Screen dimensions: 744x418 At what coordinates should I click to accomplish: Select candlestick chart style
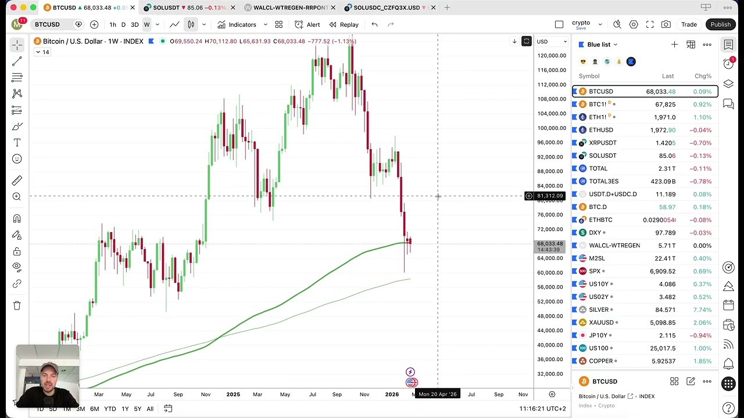point(191,24)
